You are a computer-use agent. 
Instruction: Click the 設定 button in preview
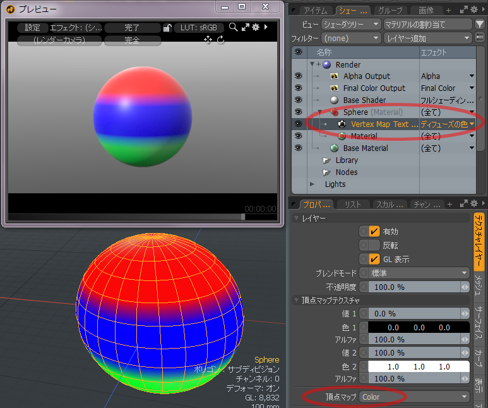click(32, 28)
